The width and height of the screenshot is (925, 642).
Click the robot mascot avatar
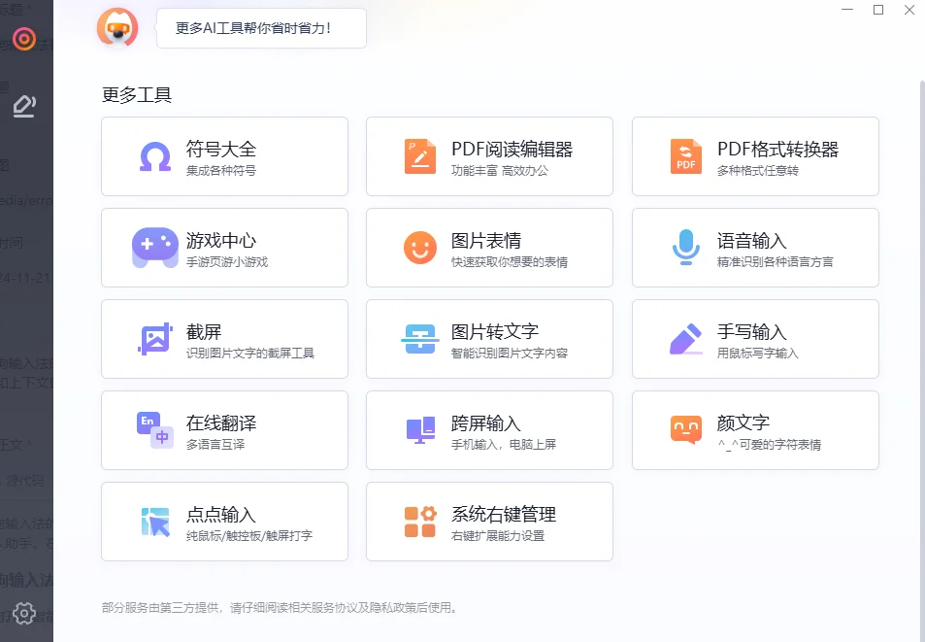pyautogui.click(x=117, y=28)
